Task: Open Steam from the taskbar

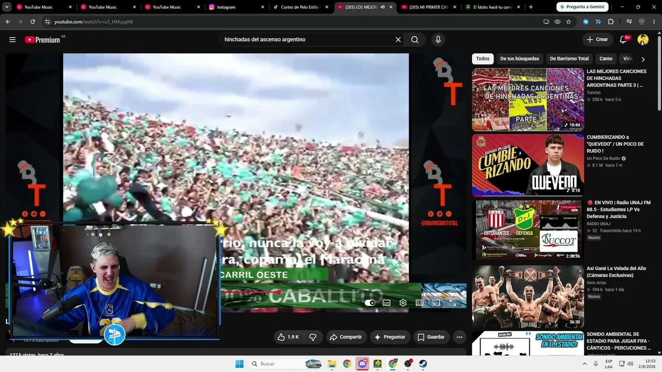Action: point(423,364)
